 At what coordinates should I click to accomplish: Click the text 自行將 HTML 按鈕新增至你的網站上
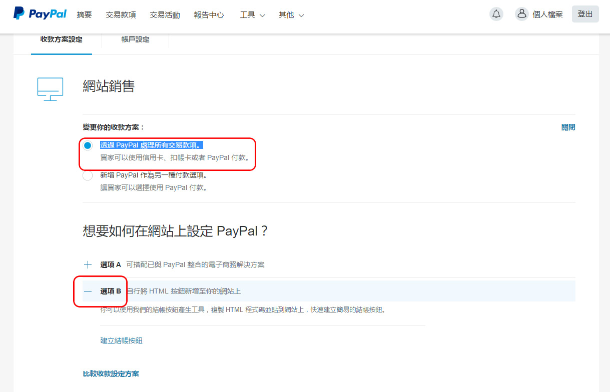[x=184, y=291]
